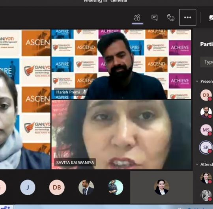
Task: Collapse the Attendees section arrow
Action: click(197, 164)
